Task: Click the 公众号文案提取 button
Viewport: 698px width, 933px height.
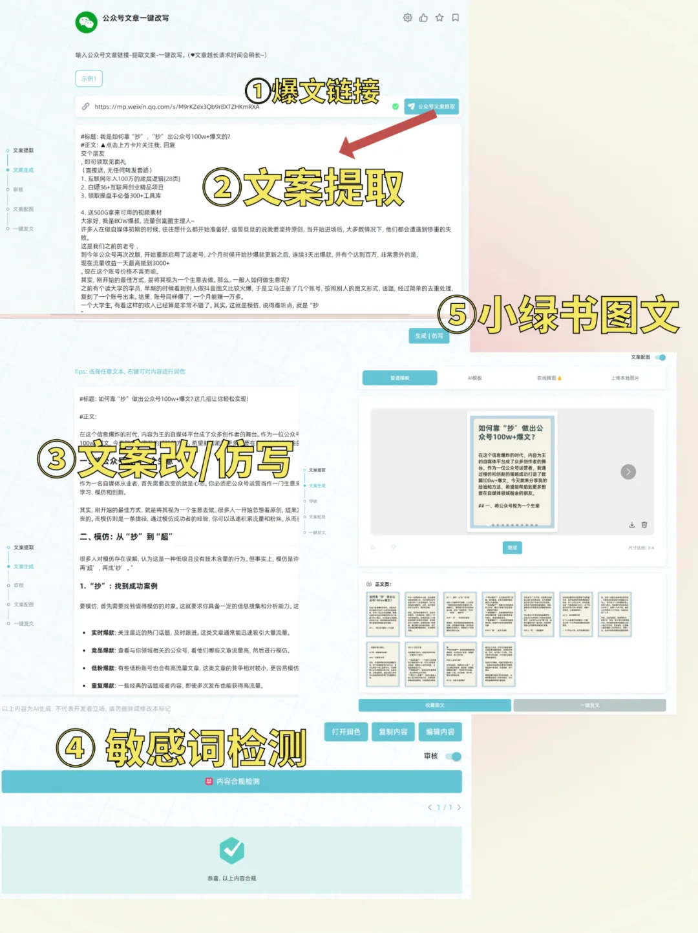Action: (x=432, y=106)
